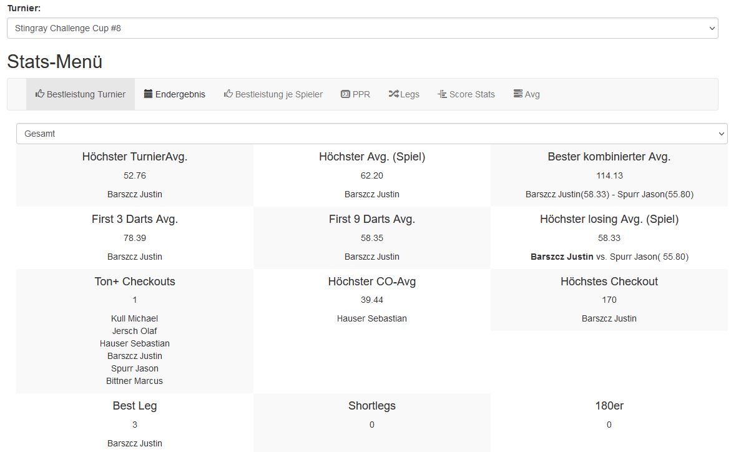Click calendar icon next to Endergebnis
731x452 pixels.
click(x=148, y=94)
